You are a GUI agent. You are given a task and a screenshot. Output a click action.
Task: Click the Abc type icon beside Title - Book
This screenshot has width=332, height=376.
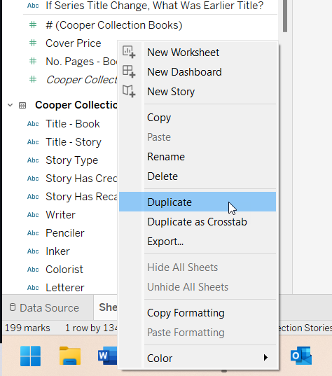(33, 124)
